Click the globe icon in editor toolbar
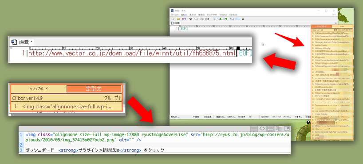 click(243, 19)
